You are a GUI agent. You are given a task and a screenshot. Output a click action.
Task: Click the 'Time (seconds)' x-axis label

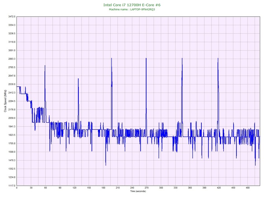pyautogui.click(x=138, y=191)
